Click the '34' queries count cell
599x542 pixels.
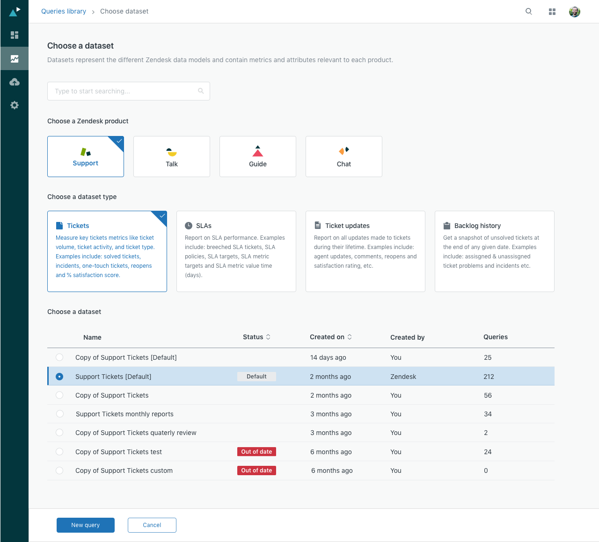tap(488, 414)
